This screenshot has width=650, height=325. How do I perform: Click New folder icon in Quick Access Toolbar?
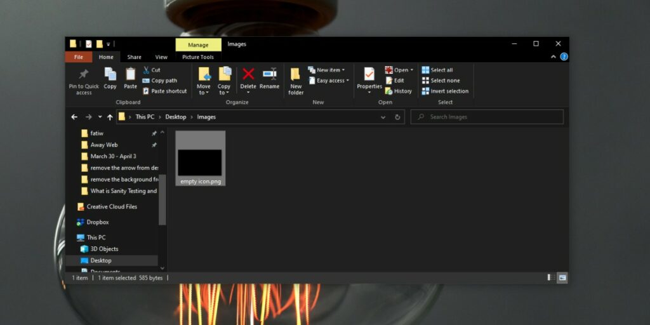point(99,44)
